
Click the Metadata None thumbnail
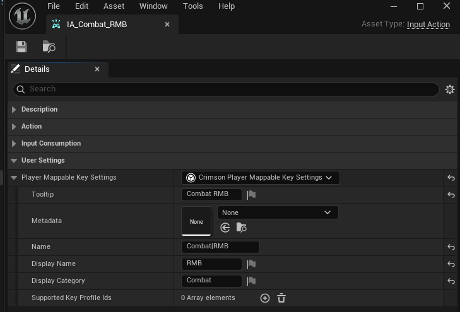196,221
